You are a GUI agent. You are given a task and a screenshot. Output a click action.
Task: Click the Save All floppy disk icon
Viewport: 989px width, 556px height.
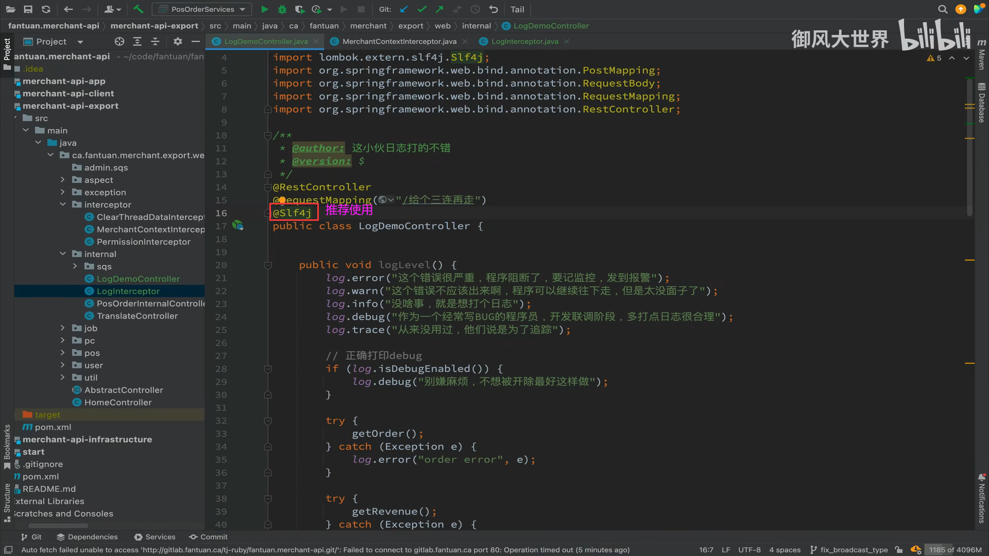pyautogui.click(x=28, y=9)
